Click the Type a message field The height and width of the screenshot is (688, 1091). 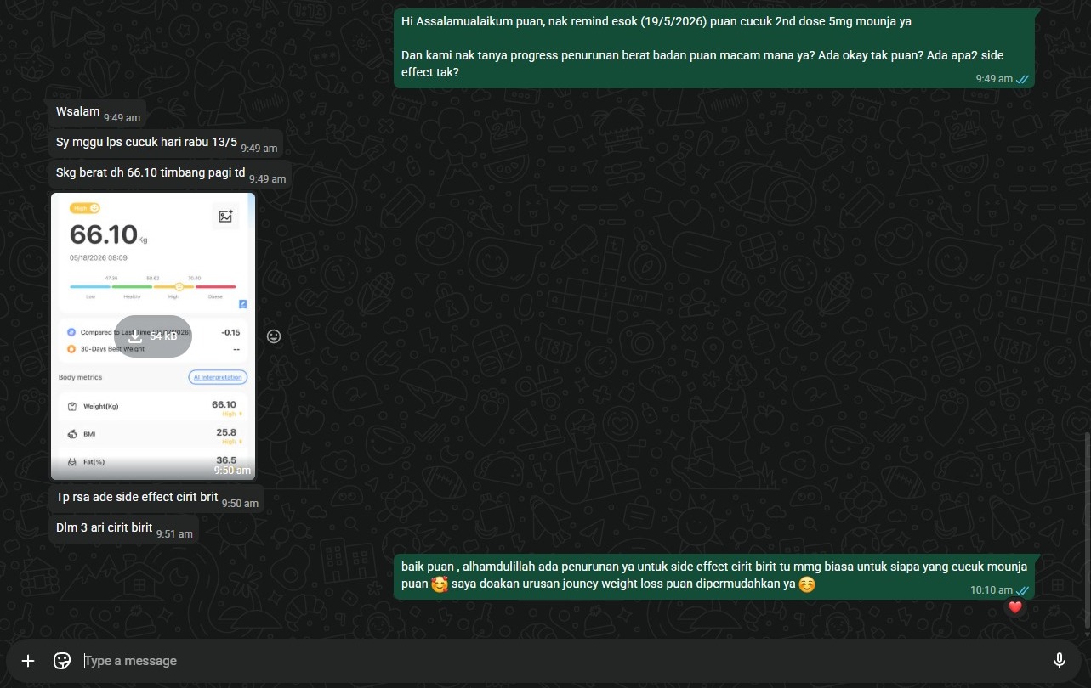coord(561,661)
